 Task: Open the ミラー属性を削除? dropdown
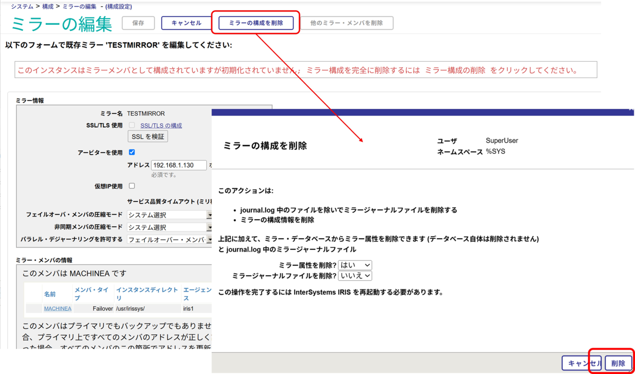[x=355, y=265]
